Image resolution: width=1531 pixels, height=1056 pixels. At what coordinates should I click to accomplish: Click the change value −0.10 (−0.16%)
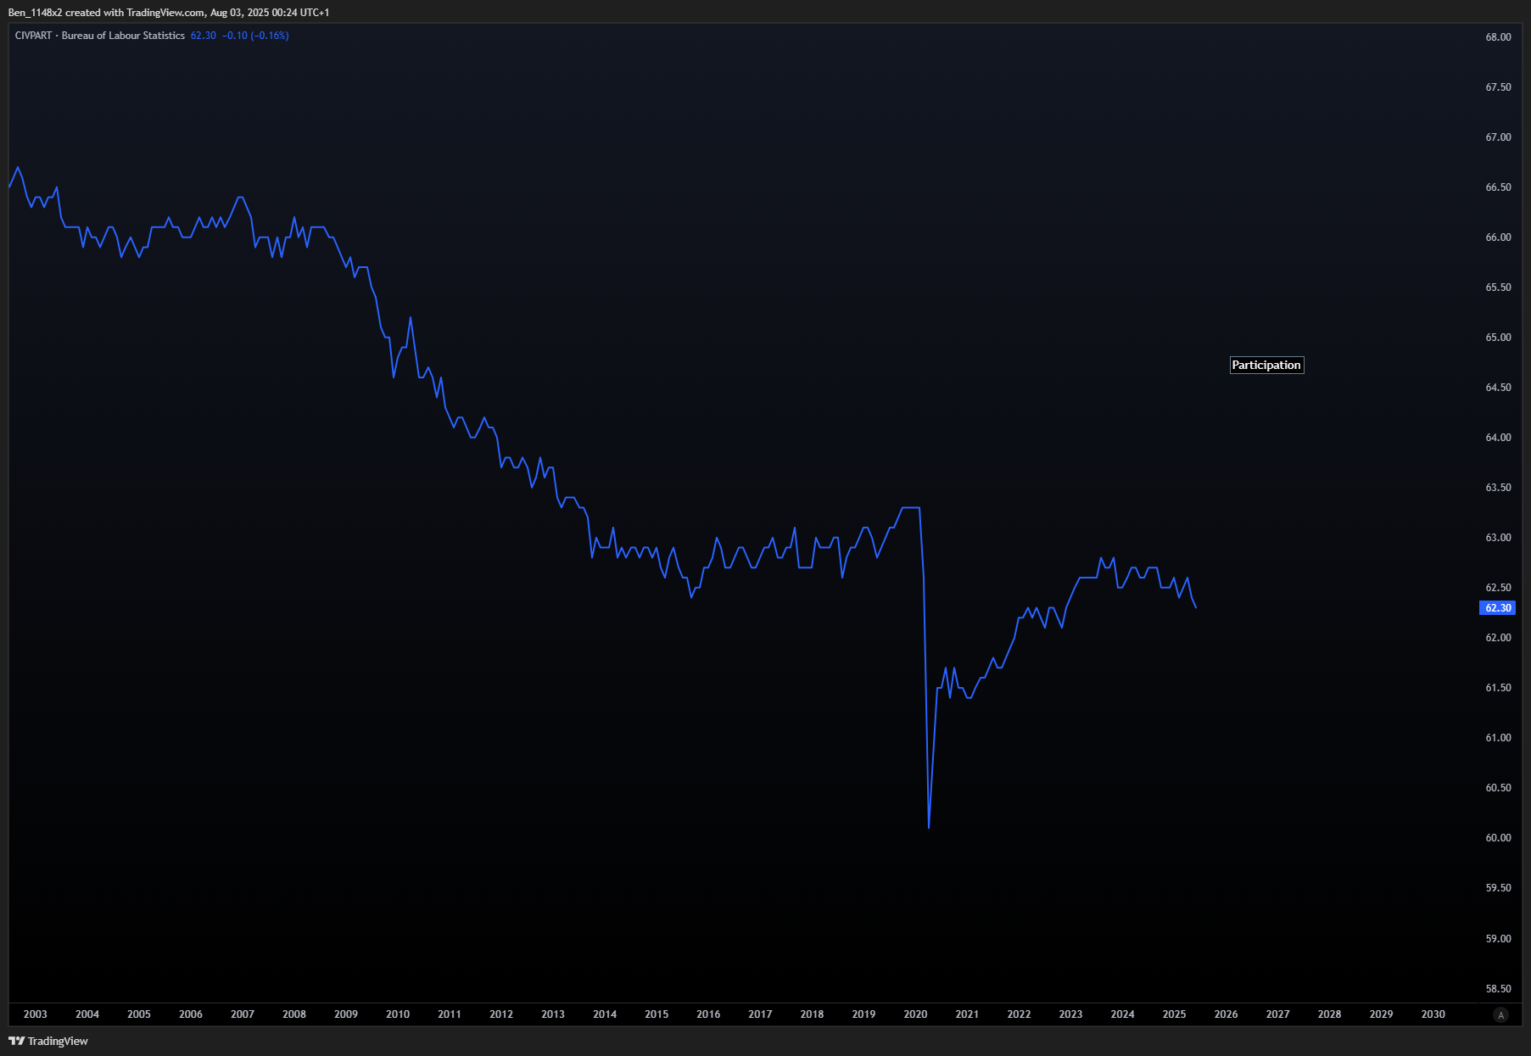point(255,36)
